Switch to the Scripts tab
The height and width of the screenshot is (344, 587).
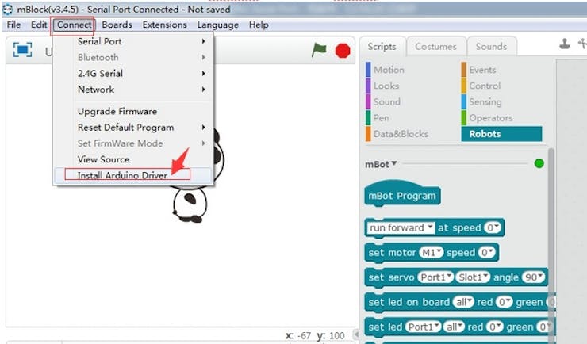382,46
